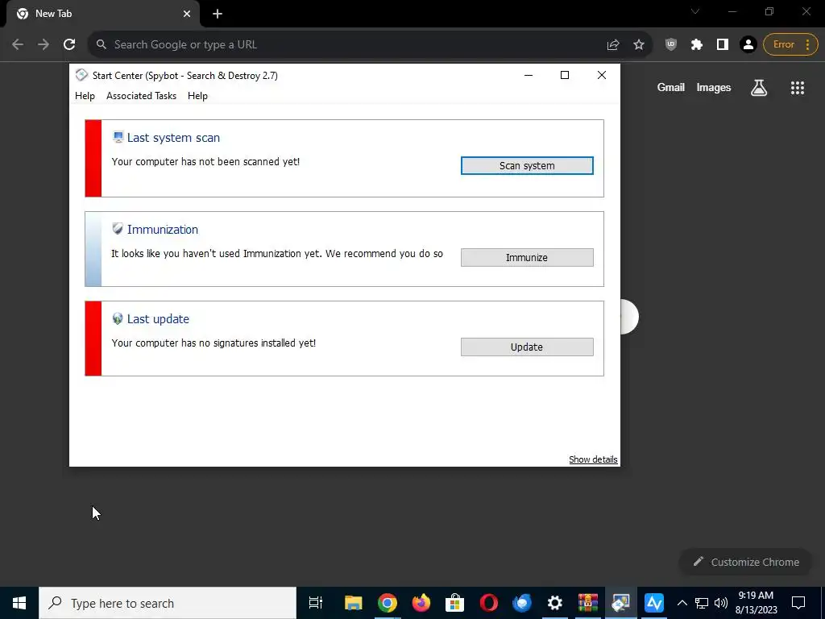Image resolution: width=825 pixels, height=619 pixels.
Task: Open the Images link on New Tab page
Action: coord(714,88)
